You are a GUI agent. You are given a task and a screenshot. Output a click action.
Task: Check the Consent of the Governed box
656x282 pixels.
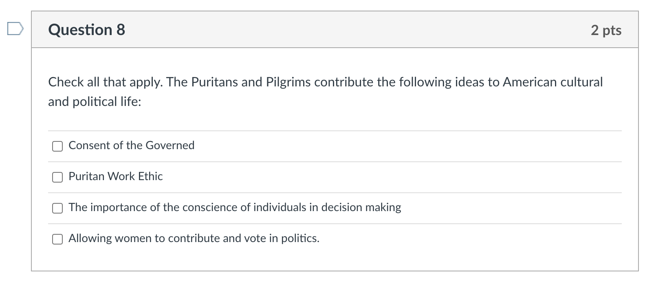point(57,146)
